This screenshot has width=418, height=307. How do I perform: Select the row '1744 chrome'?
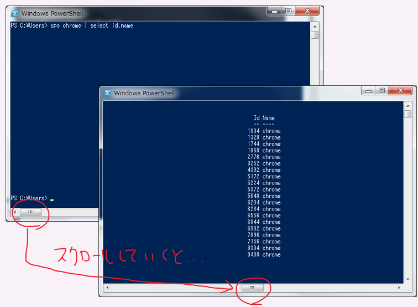tap(264, 144)
